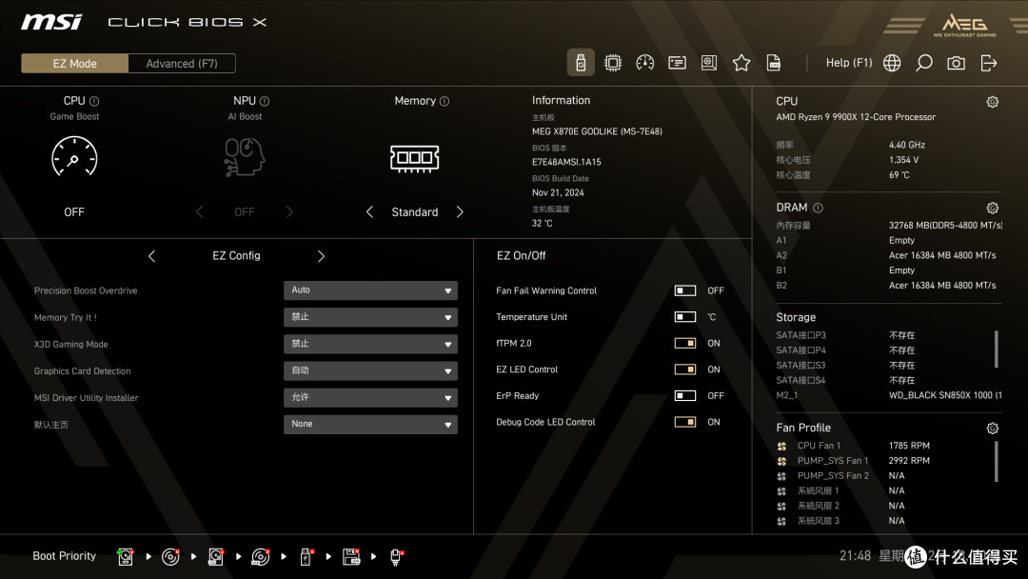
Task: Click the Storage list scrollbar
Action: coord(996,349)
